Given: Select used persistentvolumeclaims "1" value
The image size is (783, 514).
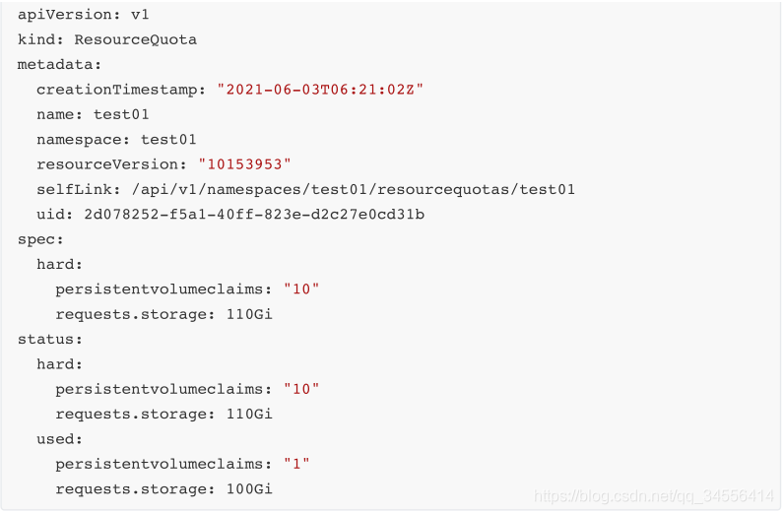Looking at the screenshot, I should 296,464.
